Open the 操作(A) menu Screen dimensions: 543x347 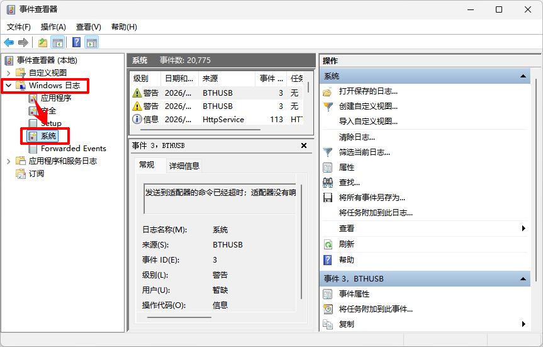[53, 27]
